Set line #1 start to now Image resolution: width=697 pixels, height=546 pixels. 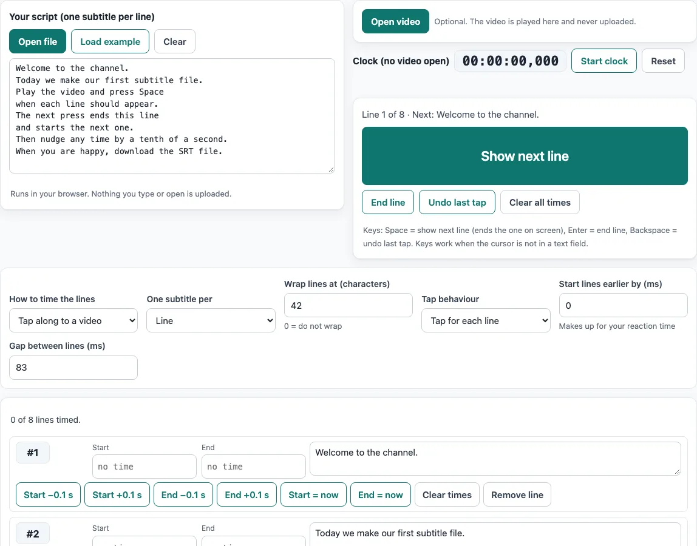(313, 494)
